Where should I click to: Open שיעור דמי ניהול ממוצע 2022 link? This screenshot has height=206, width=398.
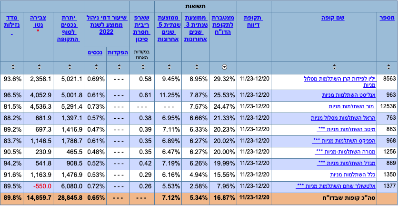click(x=107, y=25)
